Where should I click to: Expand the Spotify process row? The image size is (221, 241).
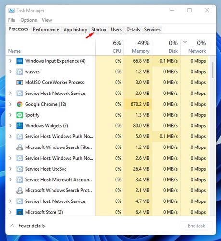10,115
